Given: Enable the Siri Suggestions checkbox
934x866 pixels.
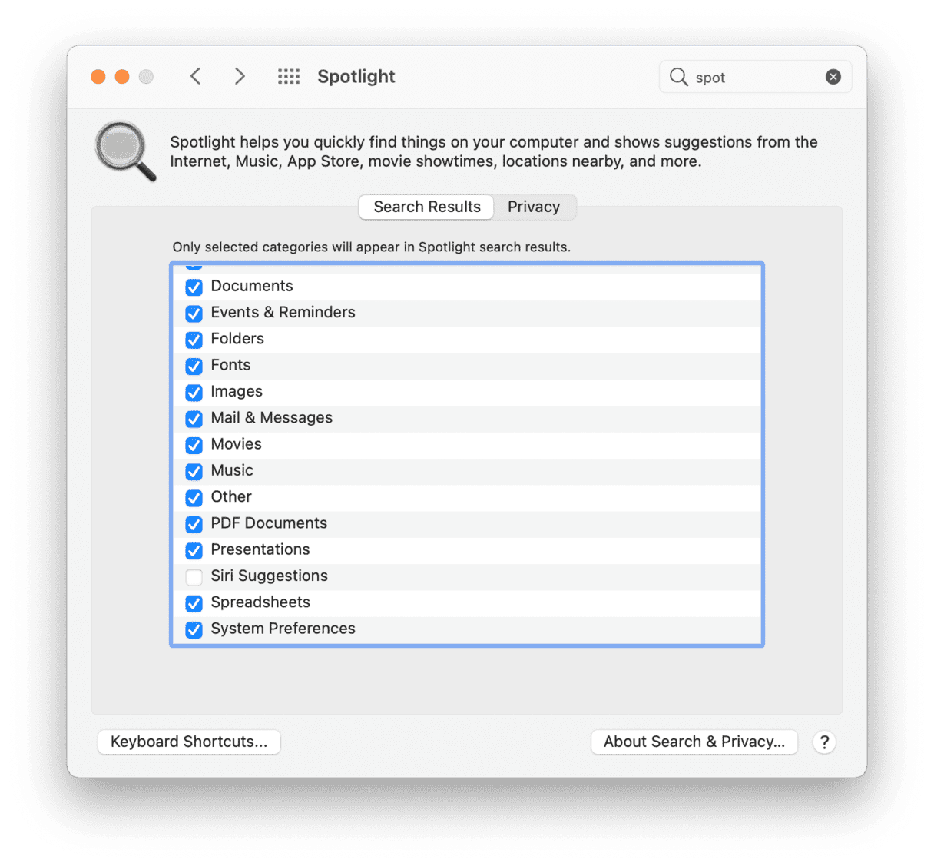Looking at the screenshot, I should point(194,576).
